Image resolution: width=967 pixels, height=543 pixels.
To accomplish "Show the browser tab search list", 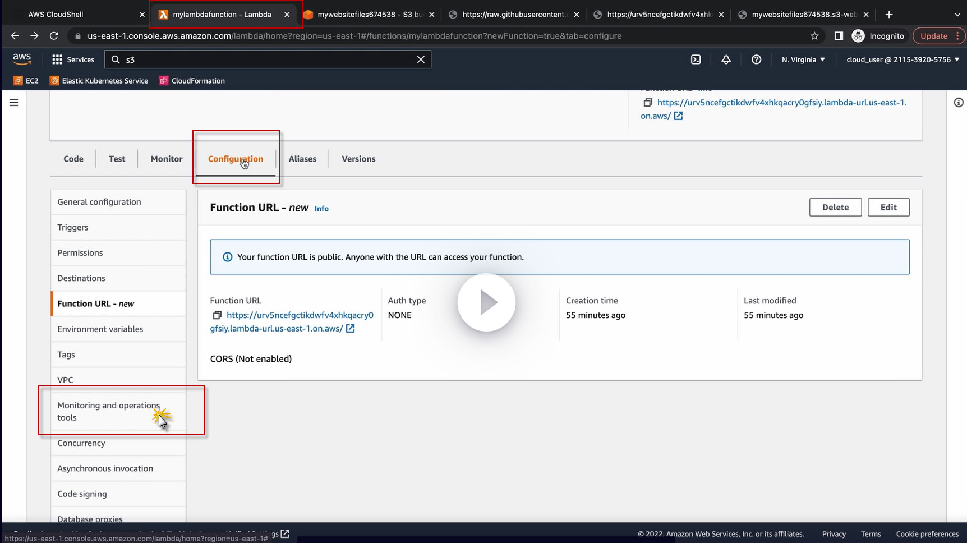I will point(957,15).
